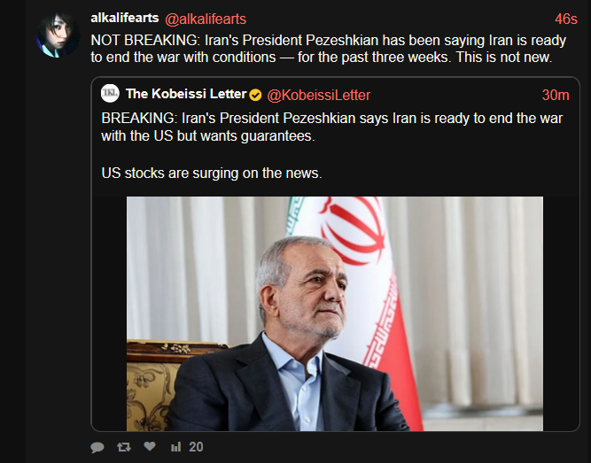Open the 30m quoted tweet timestamp
Viewport: 591px width, 463px height.
coord(556,96)
